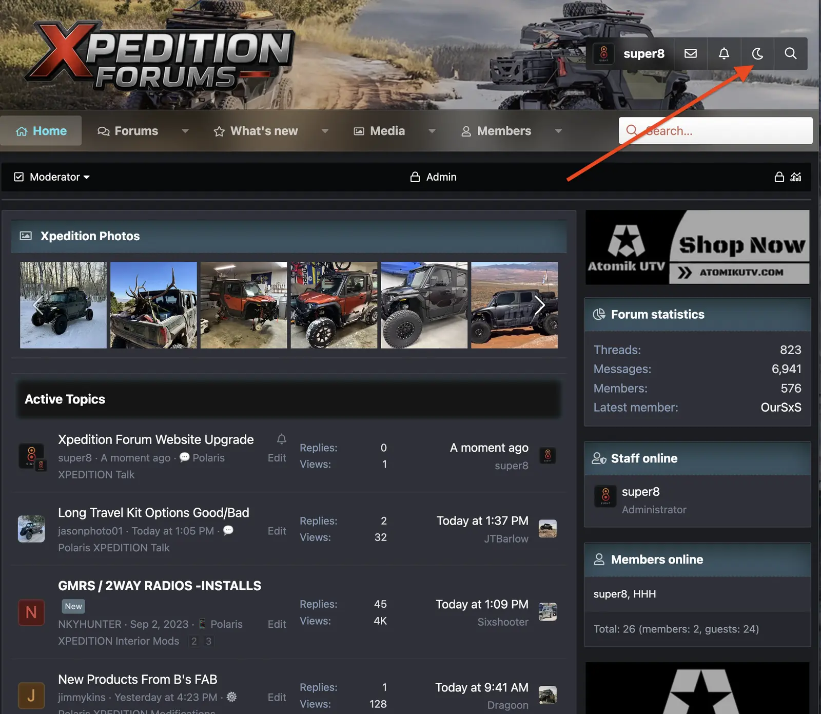Expand the Forums dropdown arrow
Image resolution: width=821 pixels, height=714 pixels.
click(185, 131)
